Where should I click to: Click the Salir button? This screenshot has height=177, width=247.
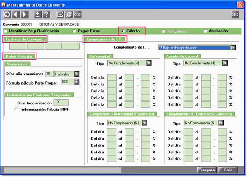coord(228,170)
